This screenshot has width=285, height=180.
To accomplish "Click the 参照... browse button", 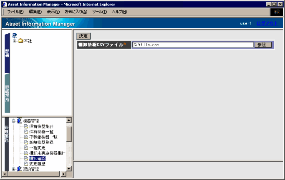I will pos(263,45).
